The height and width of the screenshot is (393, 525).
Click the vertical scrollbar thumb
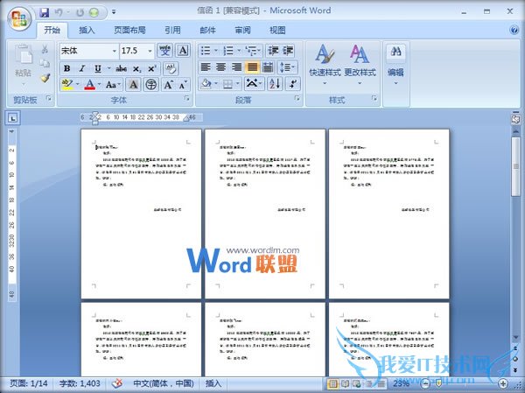tap(515, 166)
